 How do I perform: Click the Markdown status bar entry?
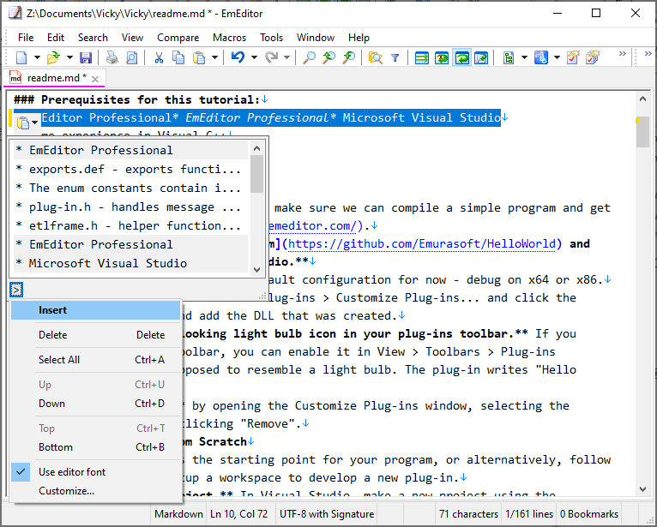pos(178,514)
